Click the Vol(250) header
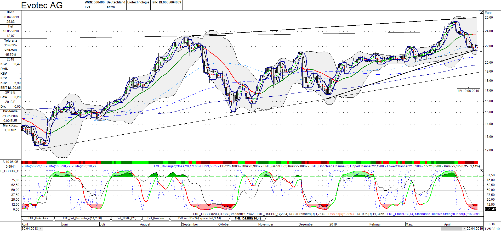501x231 pixels. click(x=10, y=50)
